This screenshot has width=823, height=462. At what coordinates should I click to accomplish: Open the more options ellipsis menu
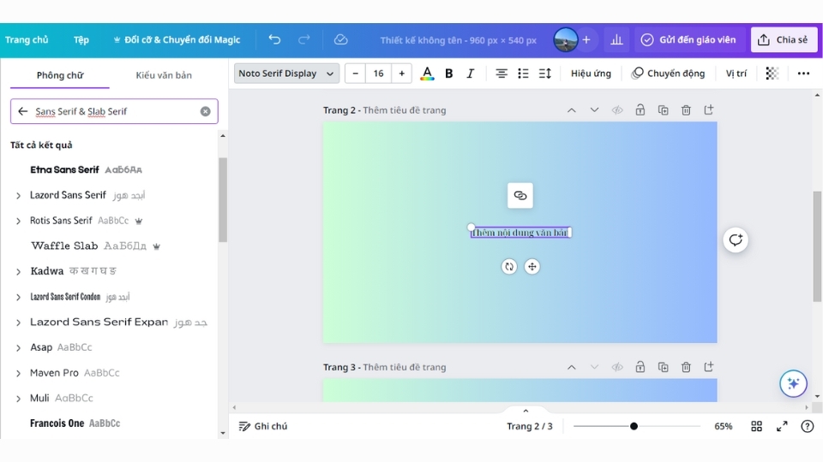(803, 74)
